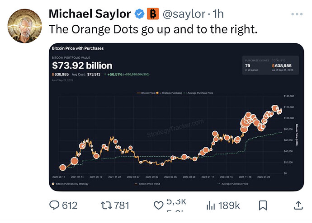The width and height of the screenshot is (312, 223).
Task: Open the views analytics bar icon
Action: coord(210,205)
